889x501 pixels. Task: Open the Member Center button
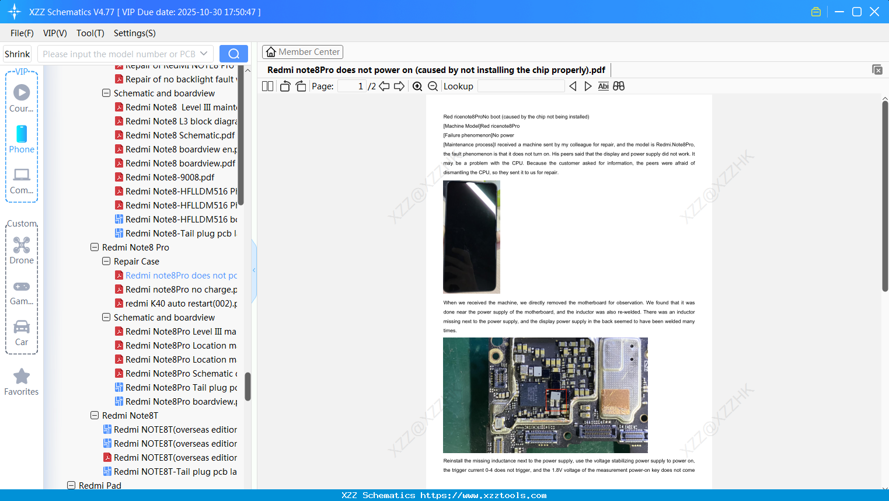tap(302, 52)
